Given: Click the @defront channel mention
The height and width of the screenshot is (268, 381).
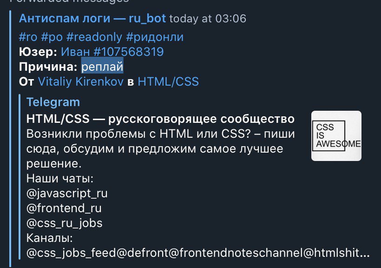Looking at the screenshot, I should 142,253.
